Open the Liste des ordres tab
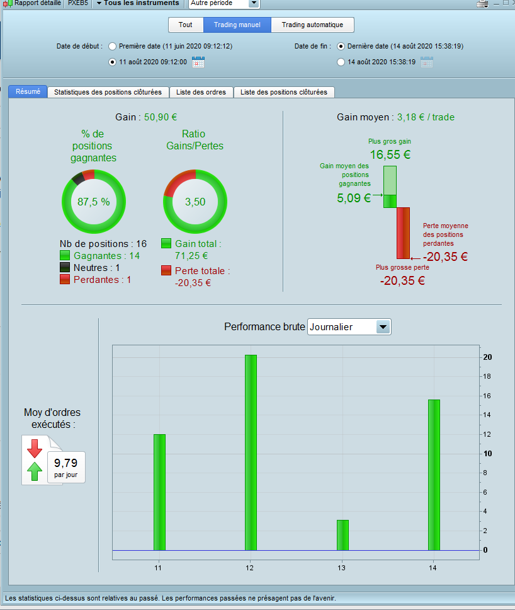The image size is (515, 610). coord(201,92)
